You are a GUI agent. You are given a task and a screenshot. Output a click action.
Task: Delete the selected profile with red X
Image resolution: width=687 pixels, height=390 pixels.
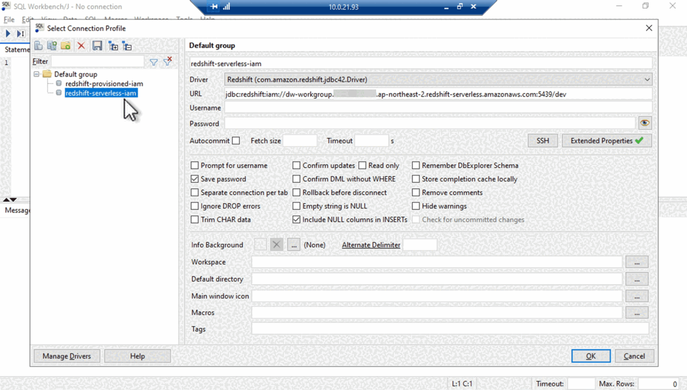[x=81, y=46]
